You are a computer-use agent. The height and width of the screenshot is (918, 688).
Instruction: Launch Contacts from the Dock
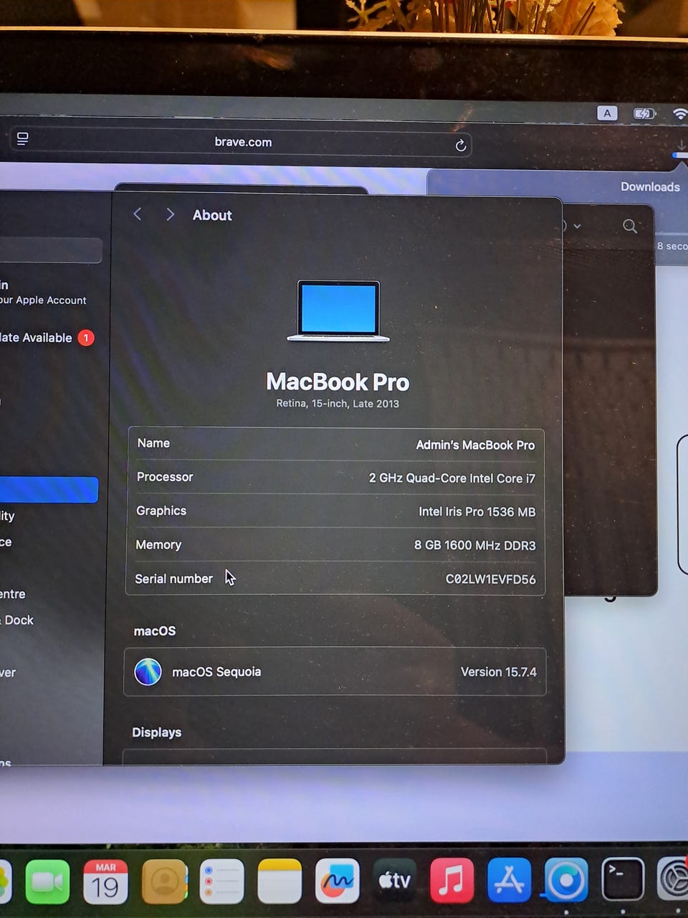point(164,881)
